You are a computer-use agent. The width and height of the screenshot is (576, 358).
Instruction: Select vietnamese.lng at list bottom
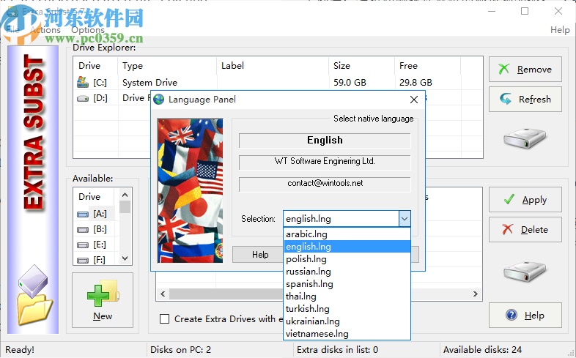pyautogui.click(x=347, y=334)
